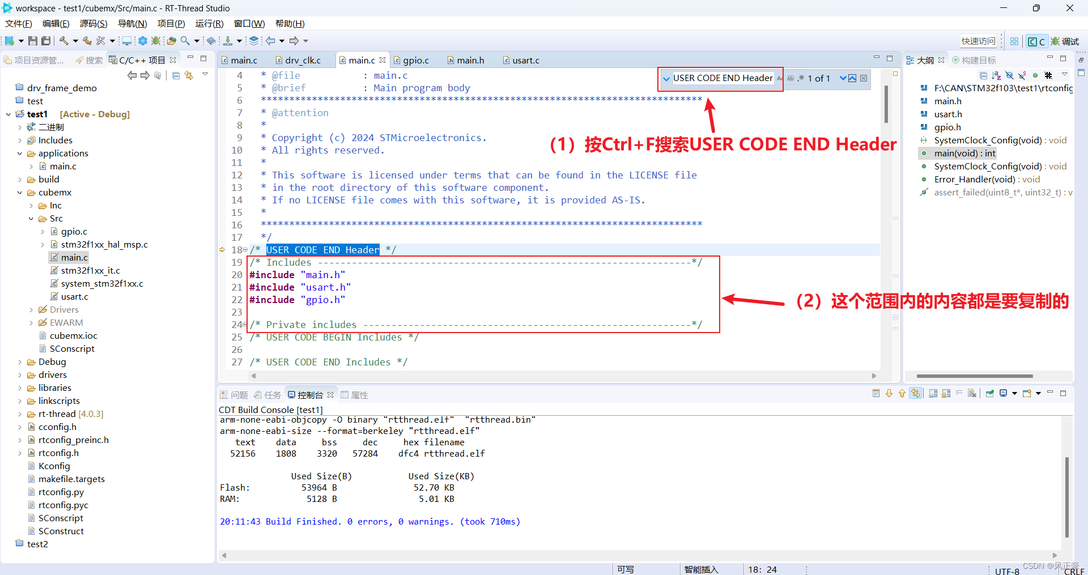
Task: Start debugging with the bug icon
Action: [155, 40]
